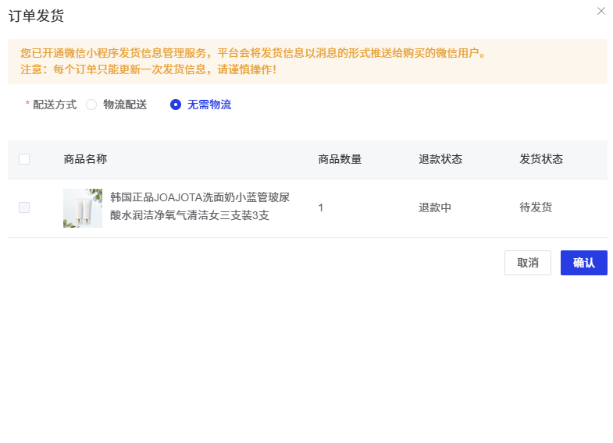Click the JOAJOTA cleanser product thumbnail
The image size is (613, 443).
83,208
